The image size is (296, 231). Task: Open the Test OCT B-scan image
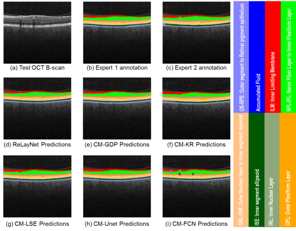pos(38,33)
